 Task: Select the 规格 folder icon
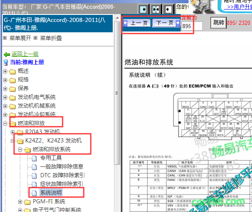tap(12, 80)
